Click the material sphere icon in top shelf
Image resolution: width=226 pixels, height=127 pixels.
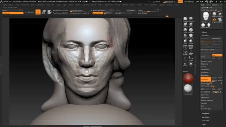point(49,12)
